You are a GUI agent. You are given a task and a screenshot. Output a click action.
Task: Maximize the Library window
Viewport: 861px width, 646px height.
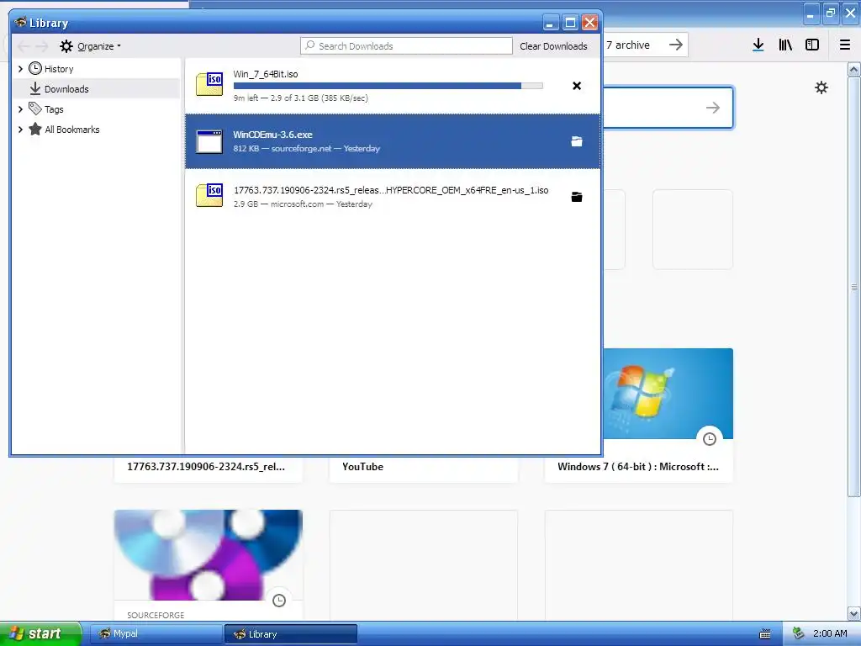click(x=570, y=23)
